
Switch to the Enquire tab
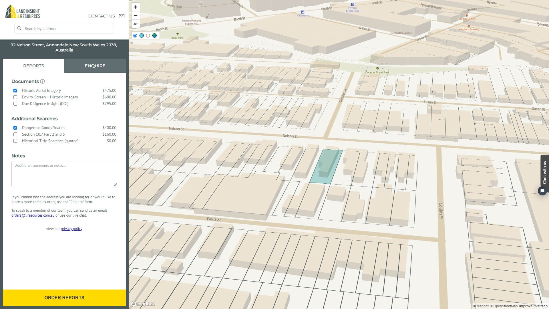click(x=95, y=66)
